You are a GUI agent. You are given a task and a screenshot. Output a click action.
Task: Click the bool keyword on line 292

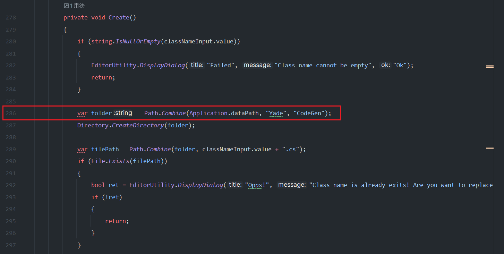tap(98, 185)
